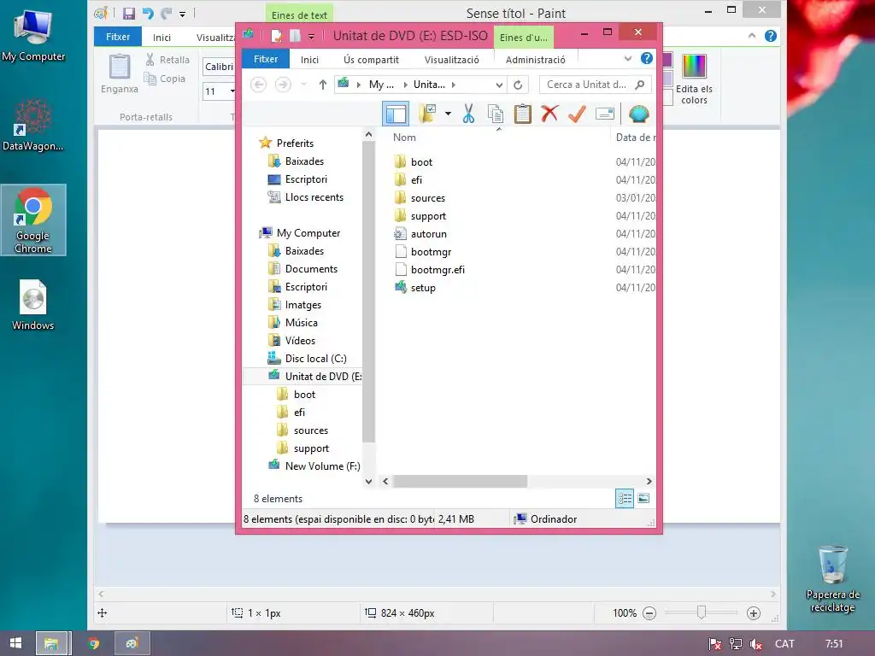The width and height of the screenshot is (875, 656).
Task: Click the Enganxa paste icon in Paint
Action: coord(120,73)
